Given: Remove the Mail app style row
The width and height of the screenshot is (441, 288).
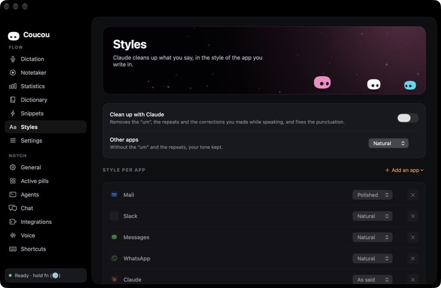Looking at the screenshot, I should (413, 195).
